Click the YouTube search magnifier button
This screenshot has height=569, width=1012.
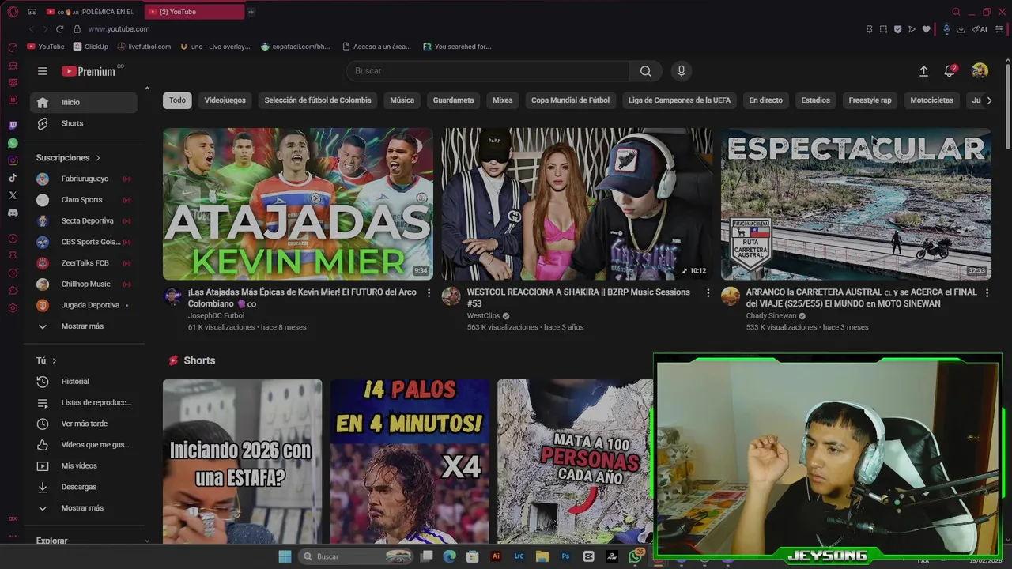[646, 71]
